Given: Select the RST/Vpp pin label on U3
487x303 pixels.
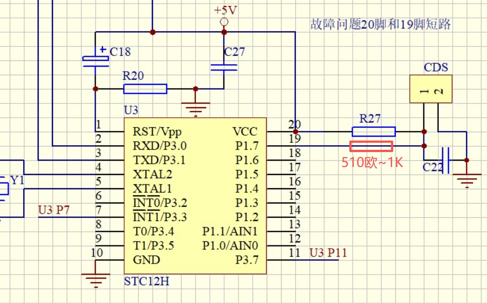Looking at the screenshot, I should coord(157,132).
